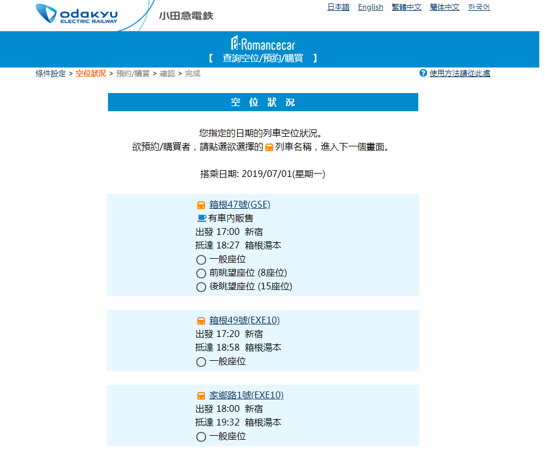Screen dimensions: 545x451
Task: Click 您指定的日期的列車空位狀況 instruction line
Action: [263, 133]
